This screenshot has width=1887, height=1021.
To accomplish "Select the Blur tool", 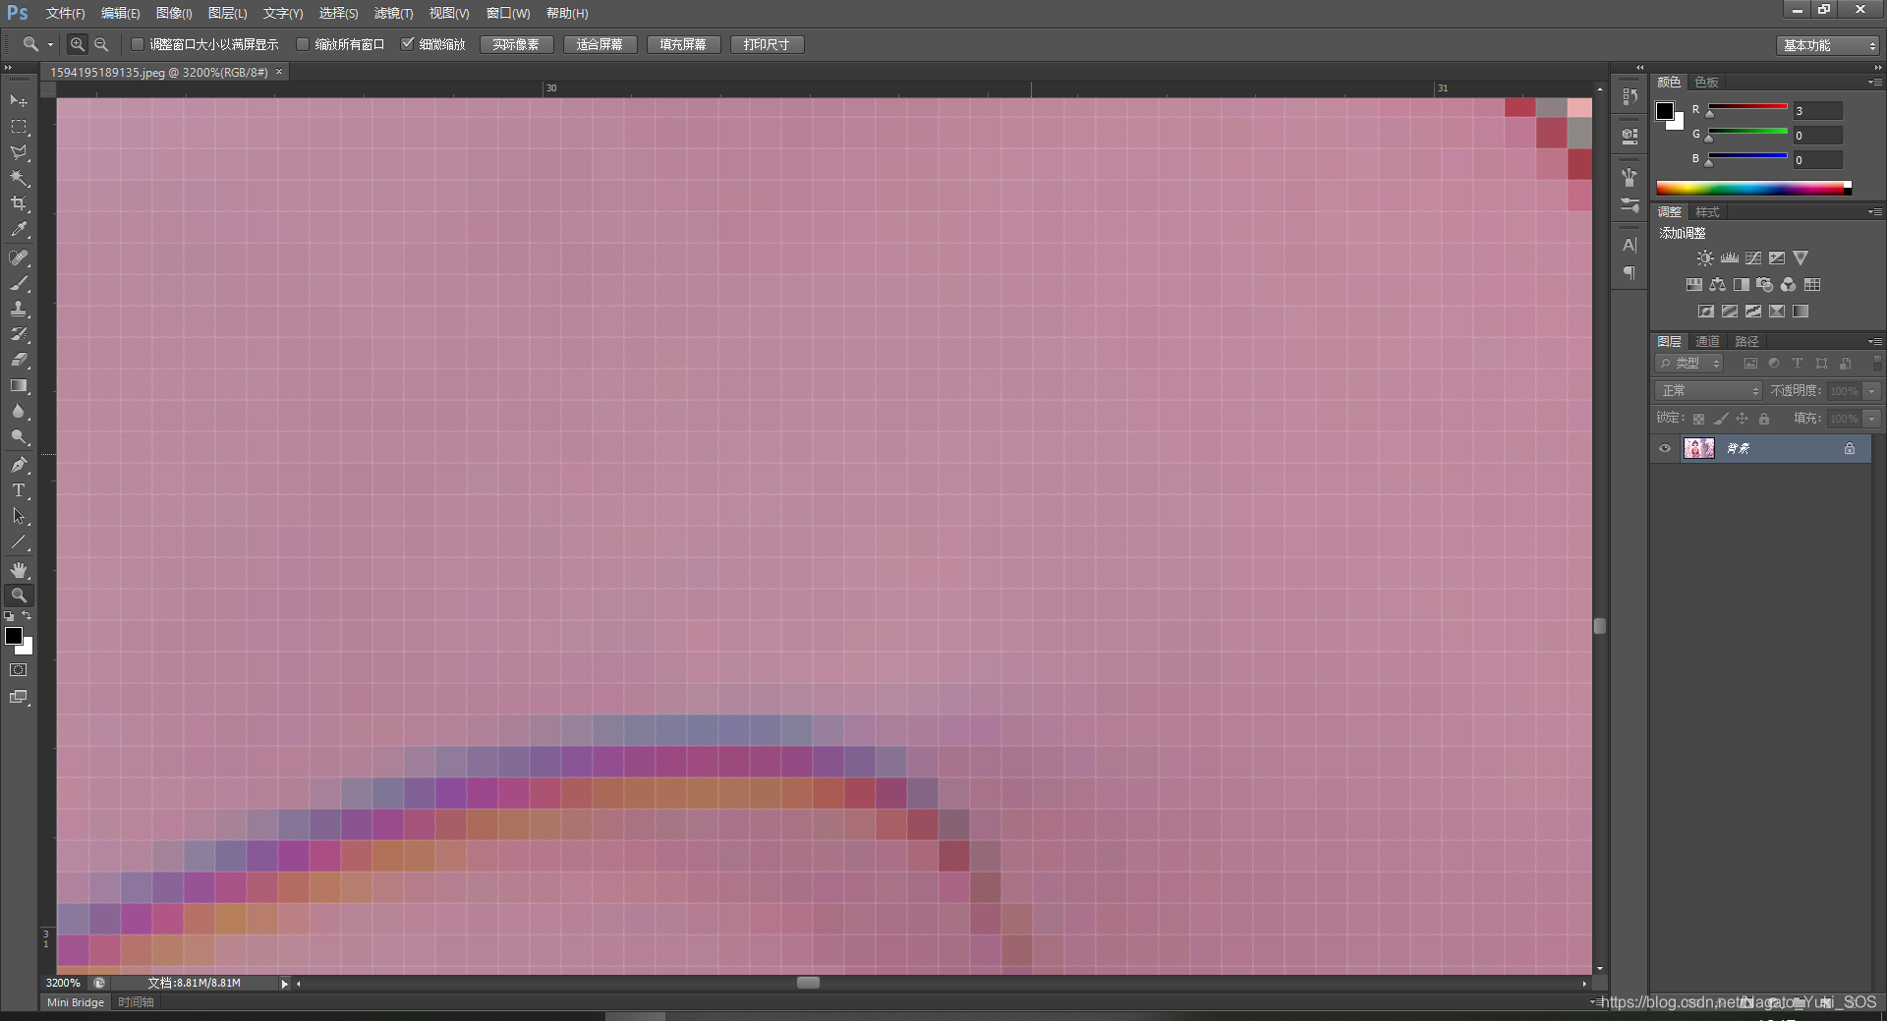I will (x=19, y=412).
